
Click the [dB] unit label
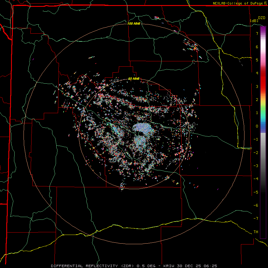(x=254, y=21)
